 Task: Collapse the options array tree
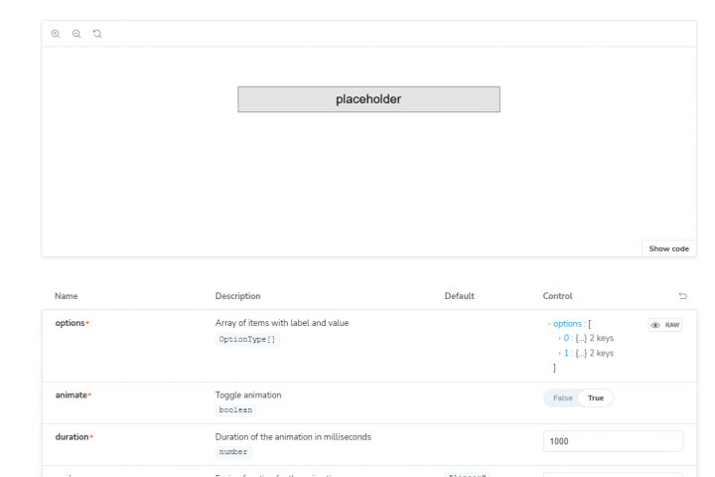pos(548,324)
